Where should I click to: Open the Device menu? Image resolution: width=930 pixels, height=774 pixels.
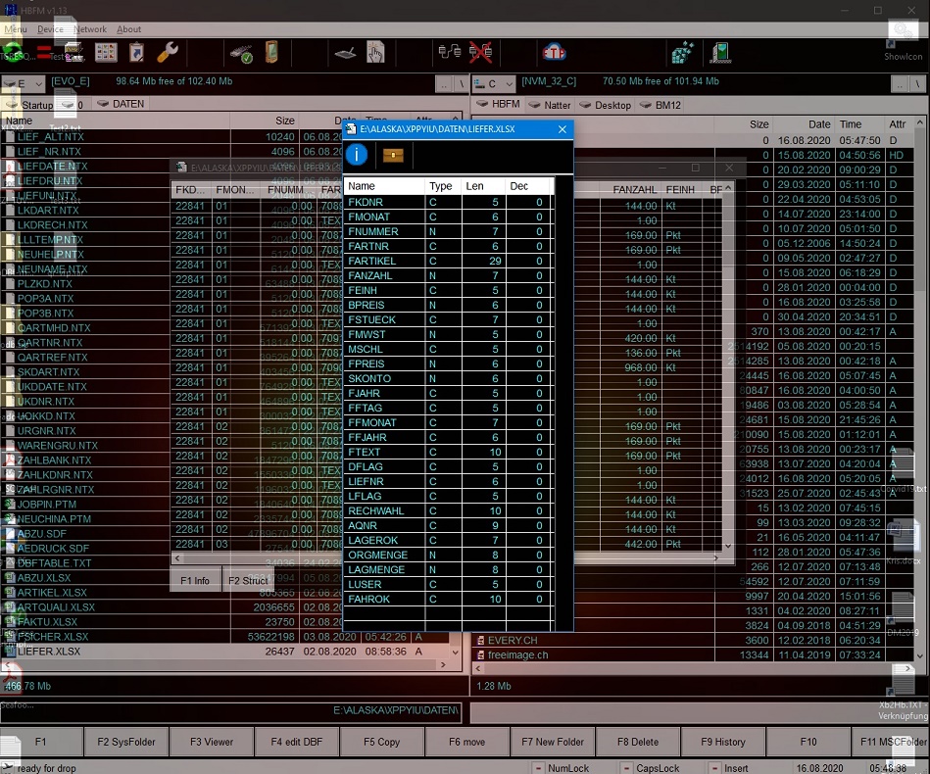[50, 29]
